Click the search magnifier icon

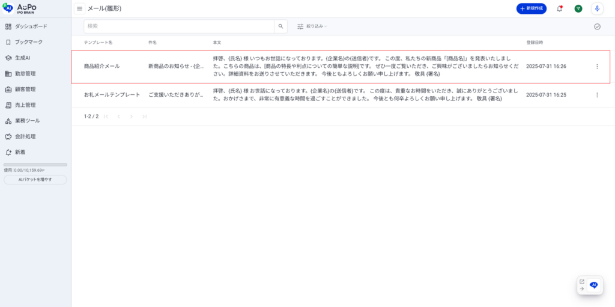click(280, 26)
